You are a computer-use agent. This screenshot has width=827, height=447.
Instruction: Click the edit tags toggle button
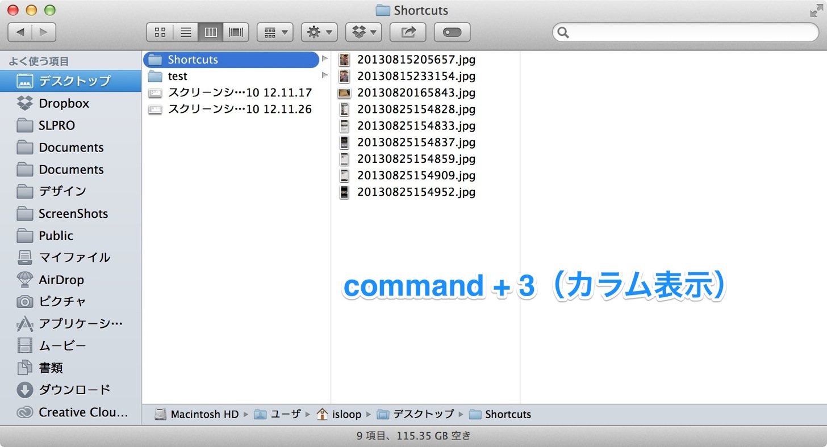tap(452, 32)
